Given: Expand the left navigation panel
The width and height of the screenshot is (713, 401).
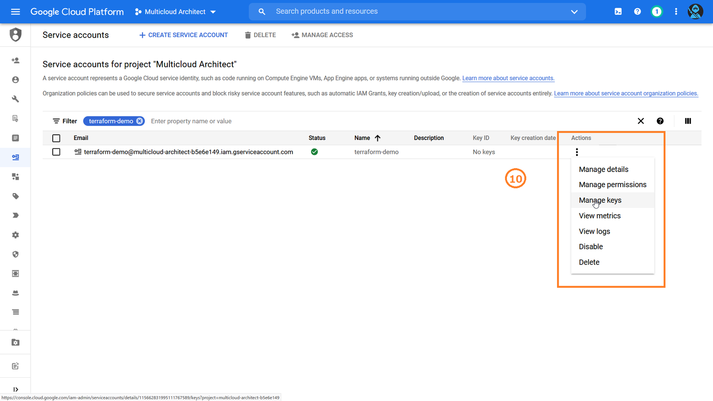Looking at the screenshot, I should point(16,389).
